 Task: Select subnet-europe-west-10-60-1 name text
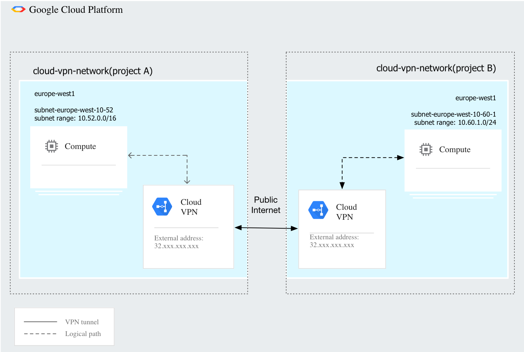pos(454,114)
